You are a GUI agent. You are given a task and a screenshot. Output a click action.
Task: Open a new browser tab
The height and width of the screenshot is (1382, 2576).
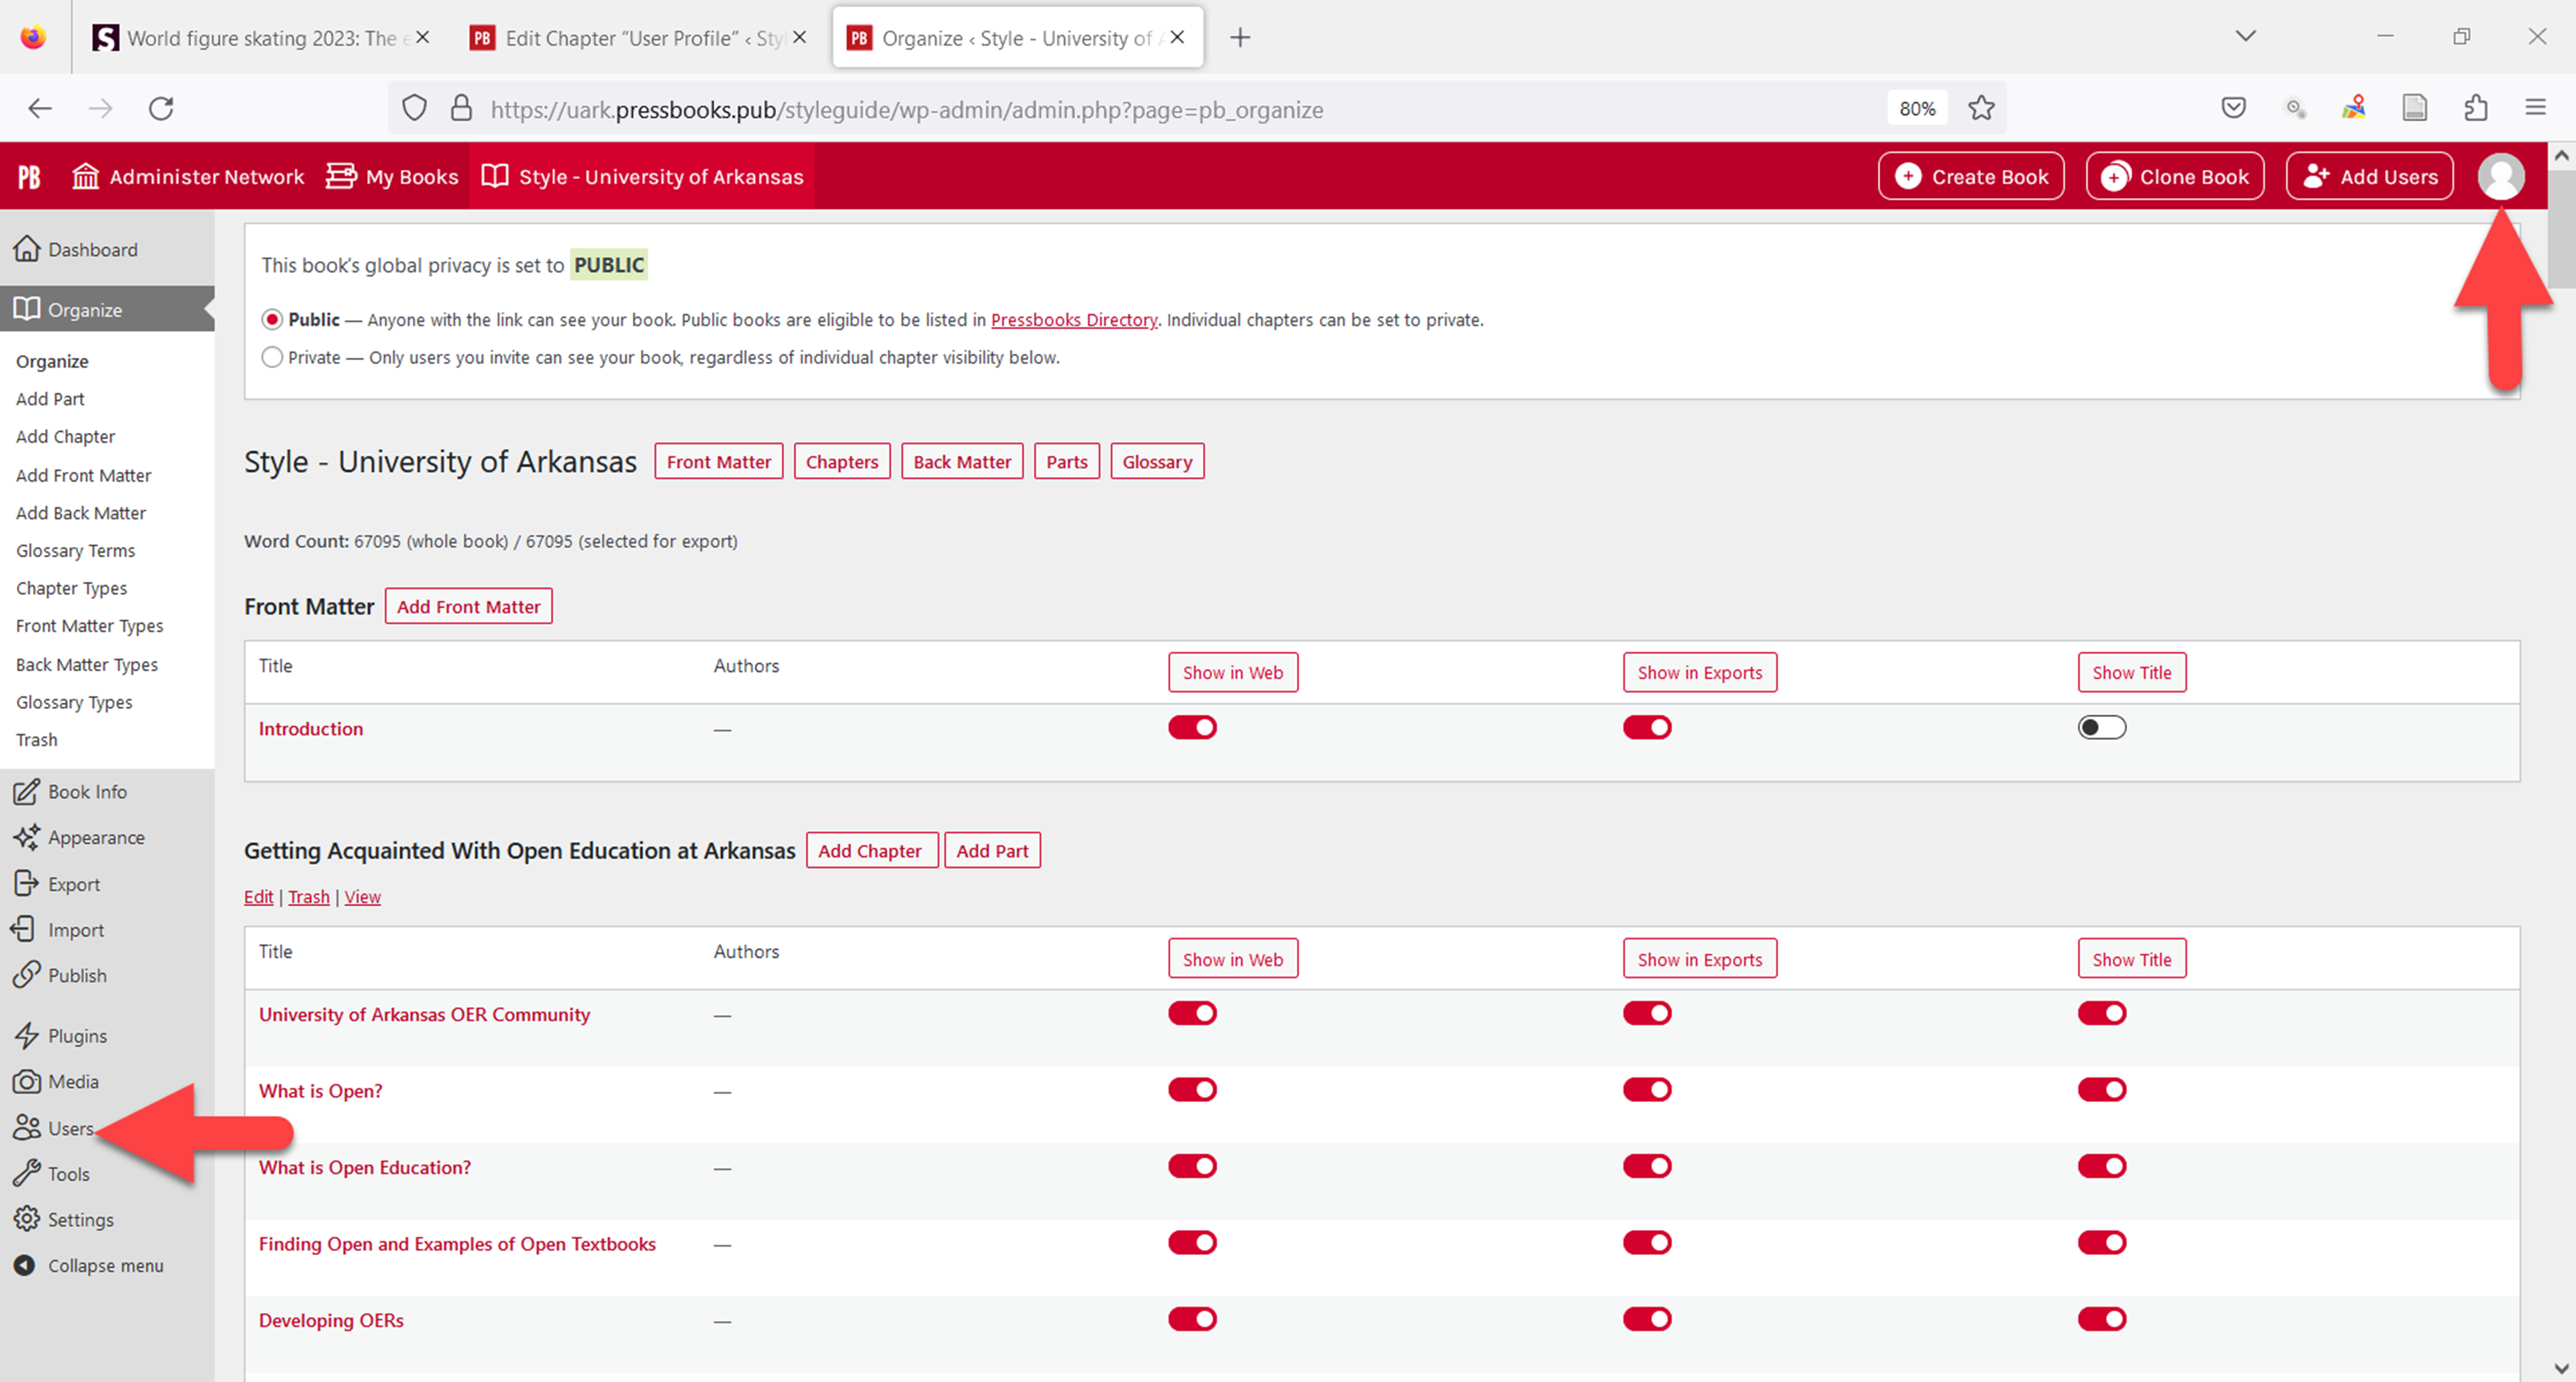pyautogui.click(x=1240, y=38)
